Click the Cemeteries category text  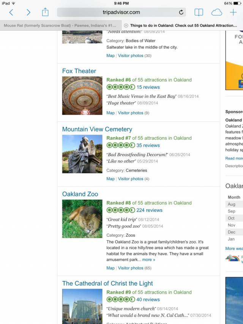[136, 171]
